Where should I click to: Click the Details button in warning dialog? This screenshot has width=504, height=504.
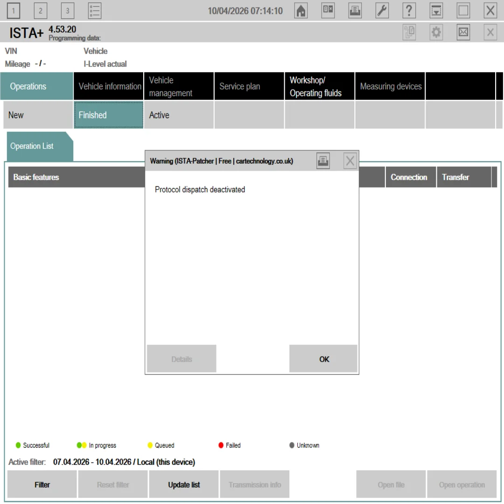click(182, 359)
